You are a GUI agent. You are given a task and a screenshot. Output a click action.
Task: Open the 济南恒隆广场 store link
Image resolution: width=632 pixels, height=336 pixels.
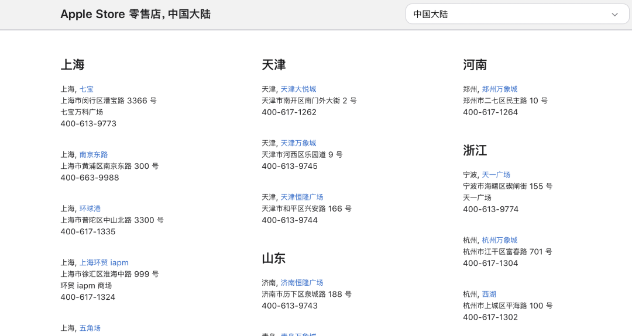[302, 282]
